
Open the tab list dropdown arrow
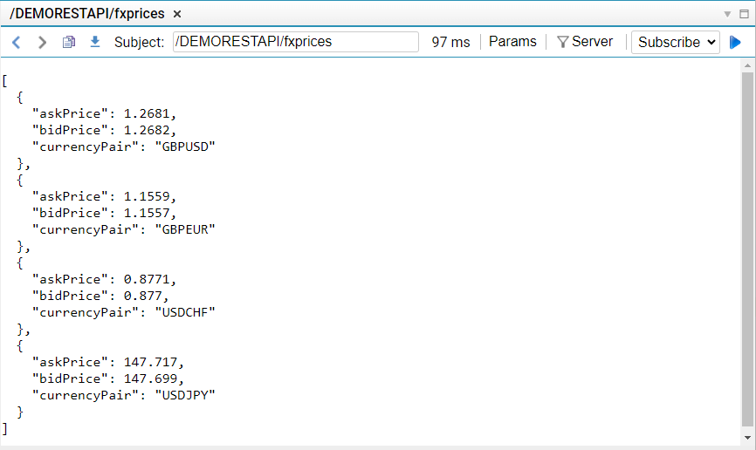pyautogui.click(x=727, y=14)
